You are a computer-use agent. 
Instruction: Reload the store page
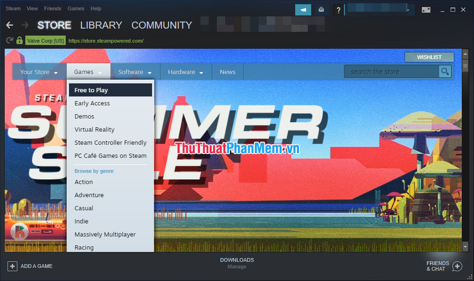(9, 40)
